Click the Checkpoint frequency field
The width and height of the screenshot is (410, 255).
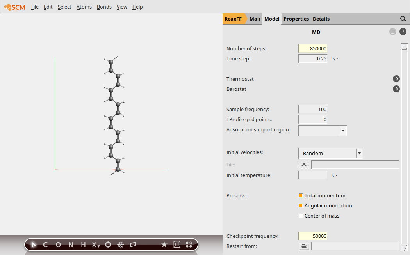coord(313,236)
